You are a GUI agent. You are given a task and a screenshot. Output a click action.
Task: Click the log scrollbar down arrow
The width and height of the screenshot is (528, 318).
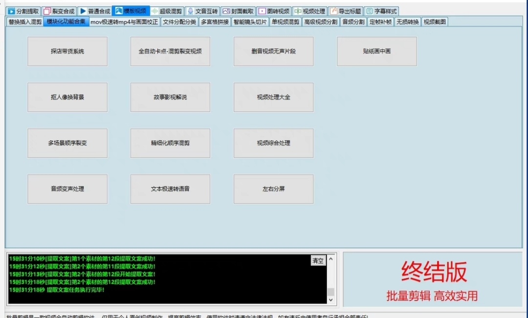click(331, 299)
